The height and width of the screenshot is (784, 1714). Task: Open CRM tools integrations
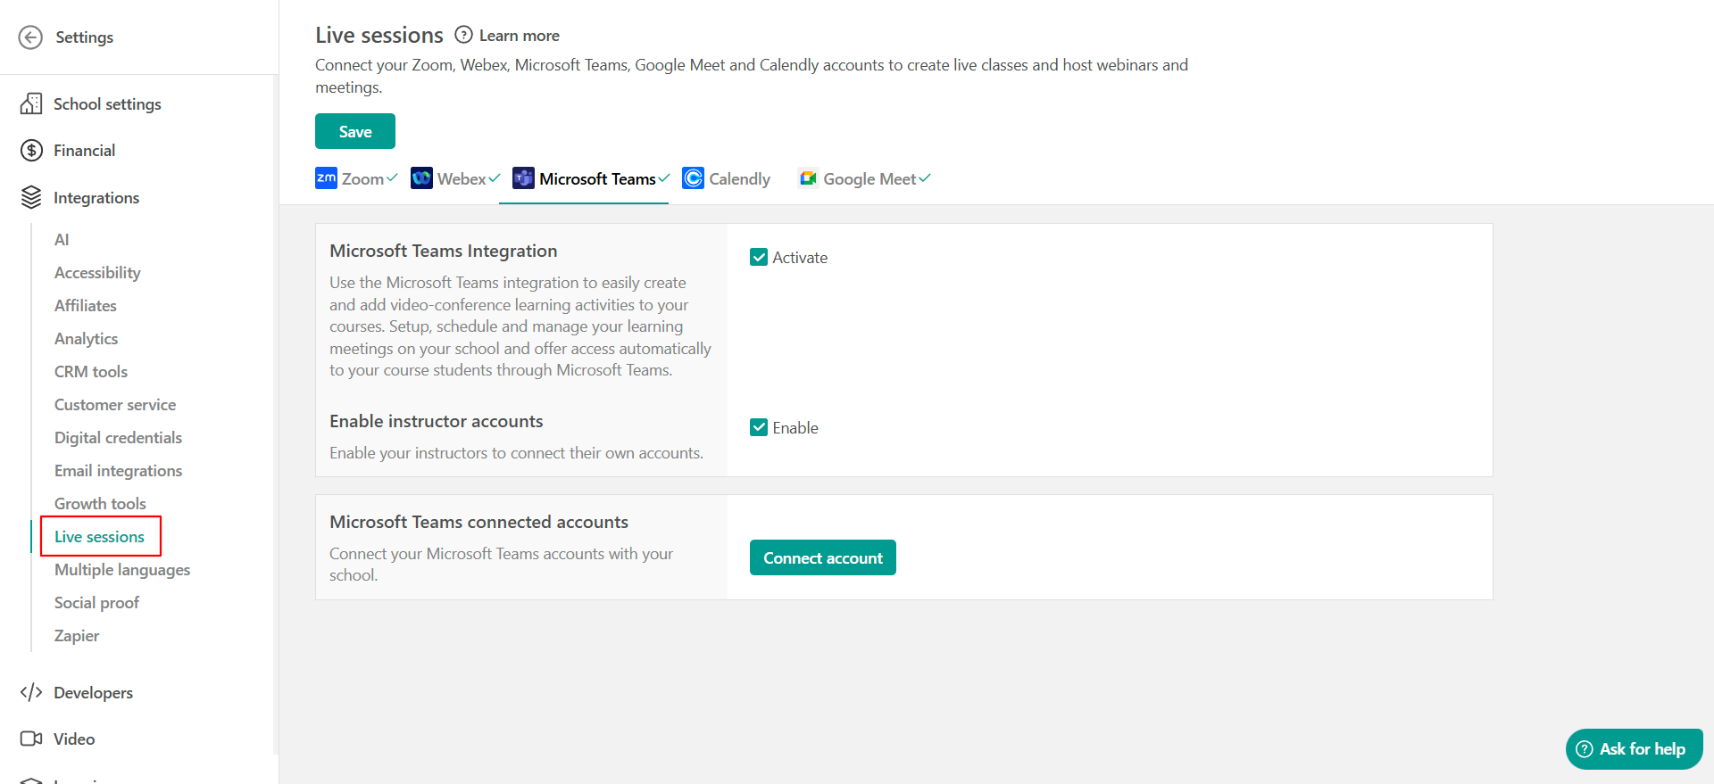point(91,372)
